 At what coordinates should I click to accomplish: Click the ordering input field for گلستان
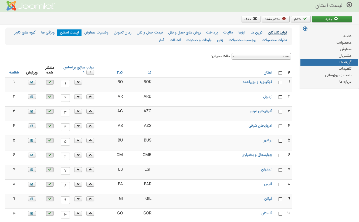click(65, 215)
